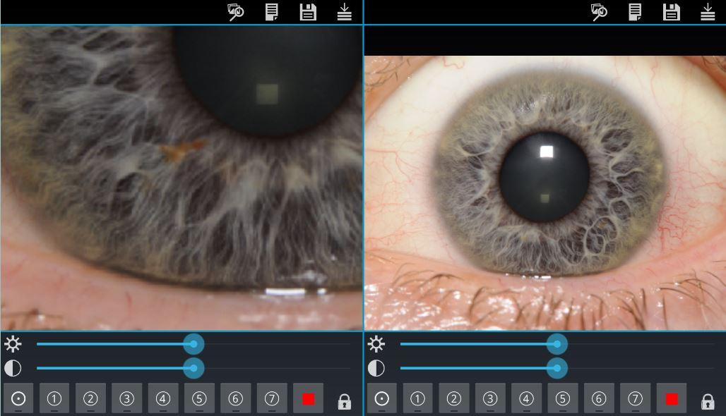Viewport: 726px width, 416px height.
Task: Toggle the lock icon in right panel
Action: tap(707, 401)
